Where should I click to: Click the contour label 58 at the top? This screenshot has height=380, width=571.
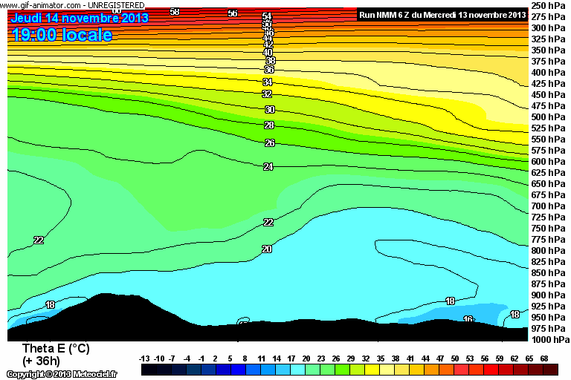(x=175, y=12)
